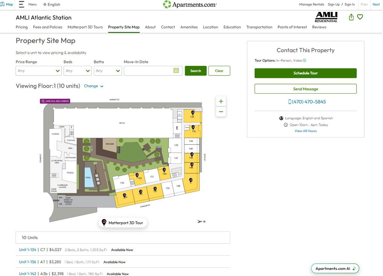Viewport: 383px width, 276px height.
Task: Open the Baths dropdown
Action: click(108, 71)
